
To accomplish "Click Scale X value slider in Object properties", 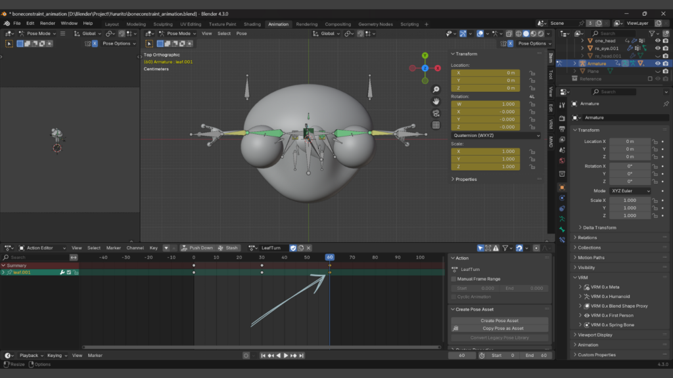I will tap(630, 200).
